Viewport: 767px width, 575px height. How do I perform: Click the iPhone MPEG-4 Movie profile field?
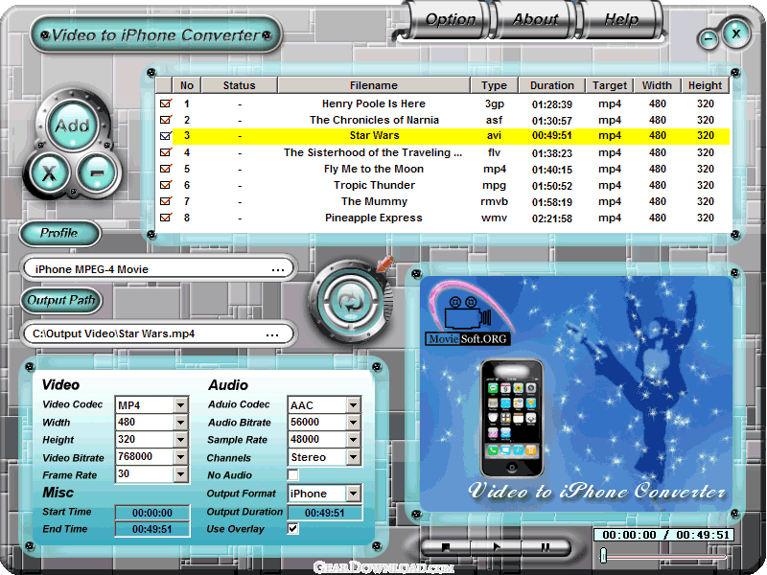pyautogui.click(x=158, y=269)
